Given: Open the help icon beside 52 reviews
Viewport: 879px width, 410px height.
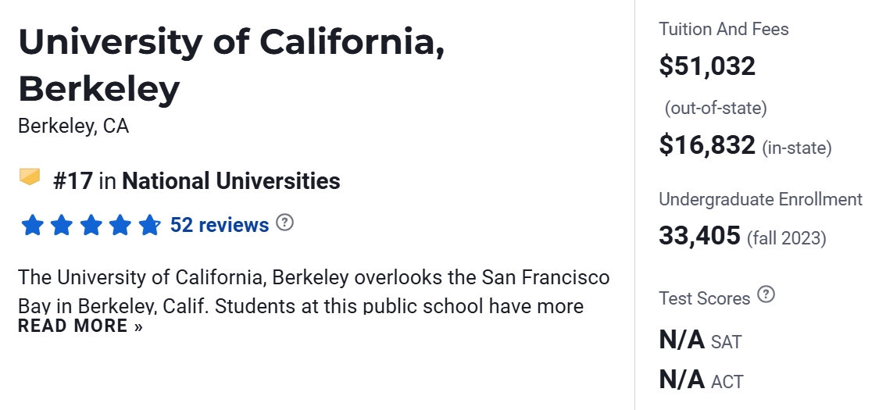Looking at the screenshot, I should pyautogui.click(x=285, y=223).
